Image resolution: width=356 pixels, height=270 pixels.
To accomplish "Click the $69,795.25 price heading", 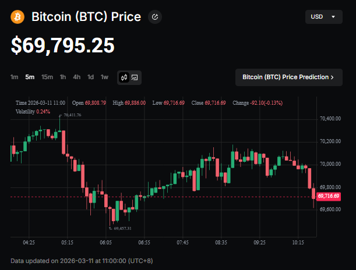I will (x=63, y=45).
